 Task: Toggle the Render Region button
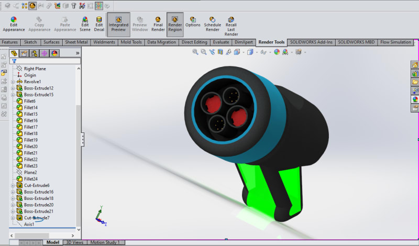tap(175, 24)
